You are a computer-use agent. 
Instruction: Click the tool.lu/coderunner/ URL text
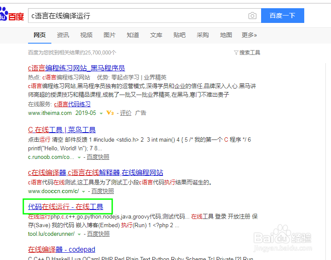click(x=51, y=234)
